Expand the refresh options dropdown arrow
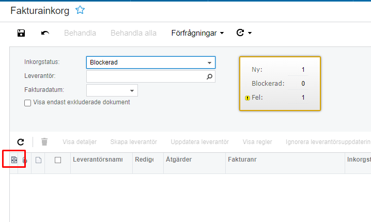This screenshot has height=222, width=371. [250, 33]
